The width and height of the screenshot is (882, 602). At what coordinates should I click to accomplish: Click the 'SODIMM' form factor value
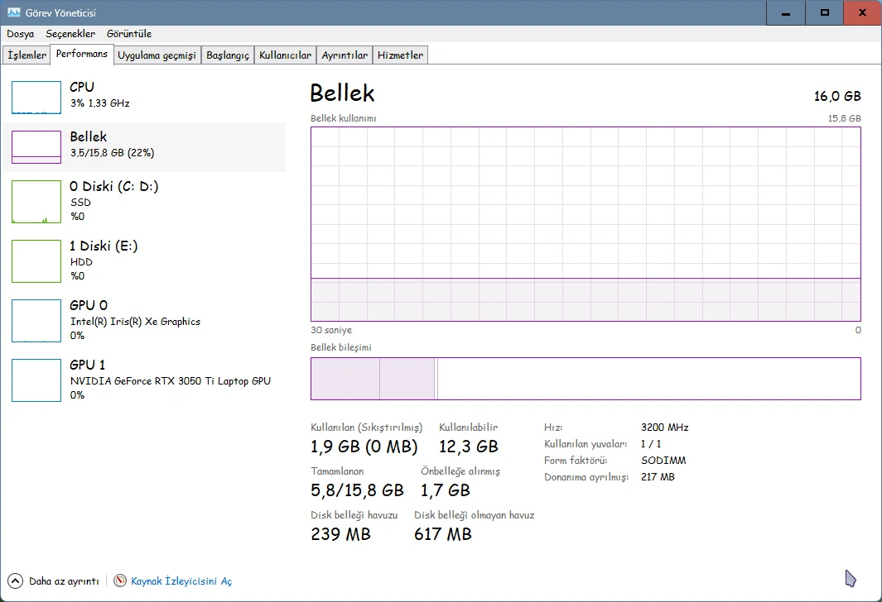tap(663, 461)
